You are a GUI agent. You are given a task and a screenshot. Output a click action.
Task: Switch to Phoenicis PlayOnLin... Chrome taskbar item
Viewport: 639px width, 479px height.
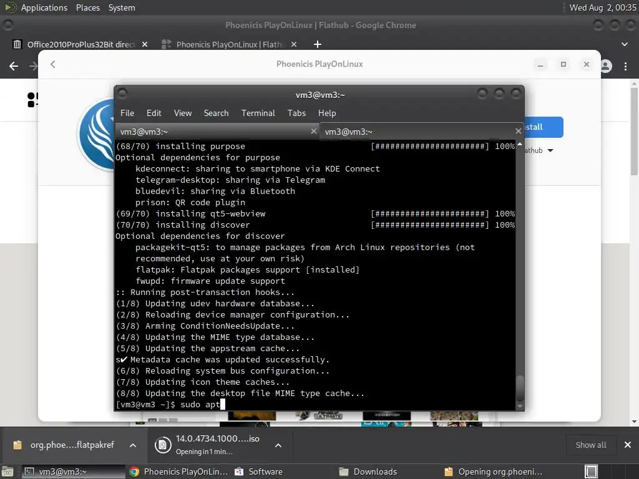[178, 472]
